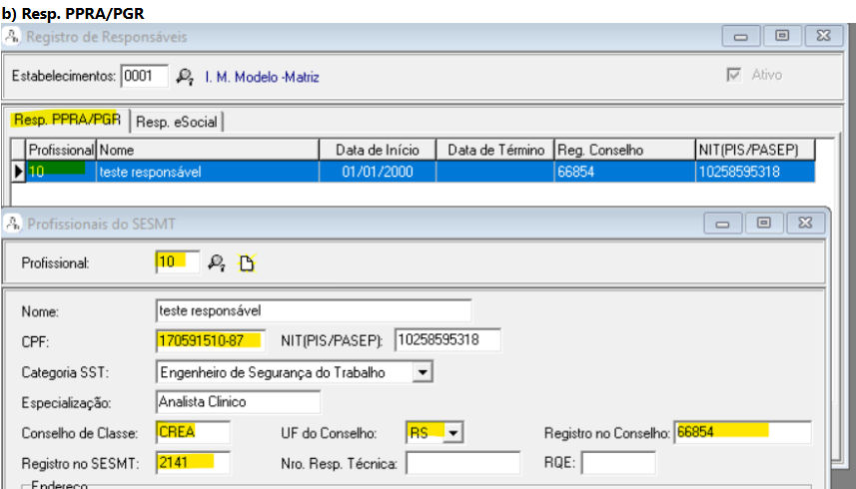
Task: Click the Data de Início column header
Action: point(378,150)
